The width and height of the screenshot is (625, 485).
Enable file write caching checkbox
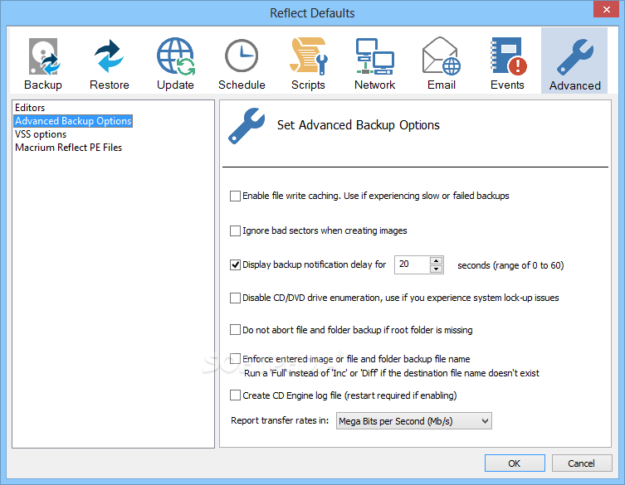tap(235, 196)
